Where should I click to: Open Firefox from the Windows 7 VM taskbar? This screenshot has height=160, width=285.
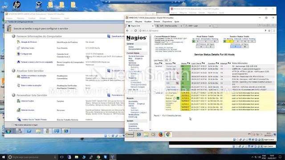point(160,134)
